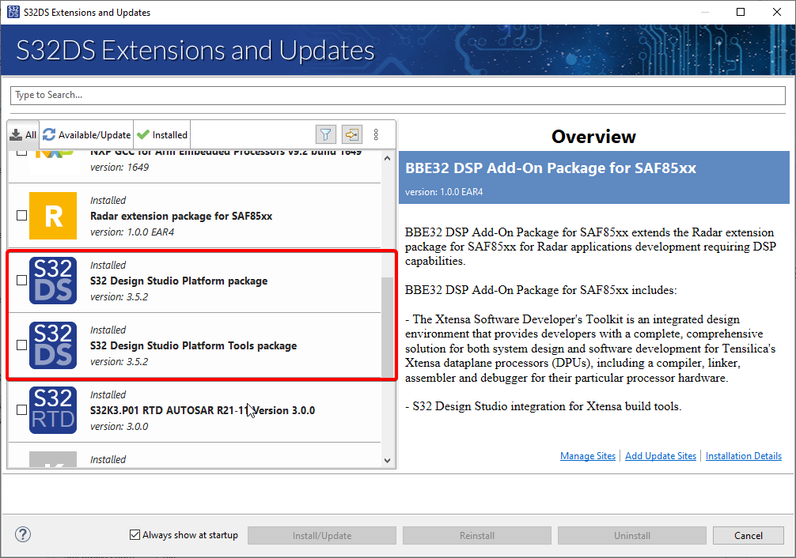Check the S32K3.P01 RTD AUTOSAR entry
This screenshot has width=796, height=558.
(x=21, y=409)
